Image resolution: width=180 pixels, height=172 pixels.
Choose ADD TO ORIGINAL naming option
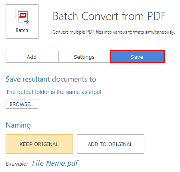point(111,144)
